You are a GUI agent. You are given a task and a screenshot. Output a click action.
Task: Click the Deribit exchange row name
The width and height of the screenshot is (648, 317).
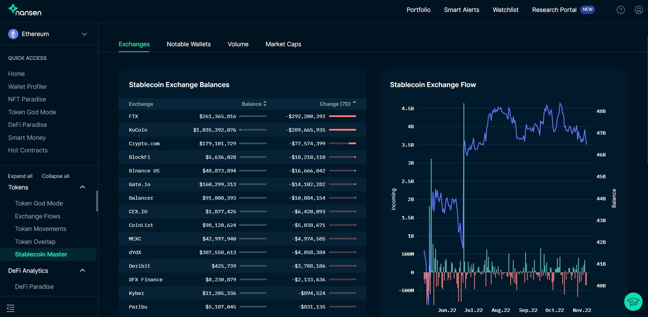pos(139,266)
